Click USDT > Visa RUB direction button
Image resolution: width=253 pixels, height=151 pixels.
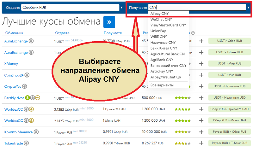click(x=230, y=75)
